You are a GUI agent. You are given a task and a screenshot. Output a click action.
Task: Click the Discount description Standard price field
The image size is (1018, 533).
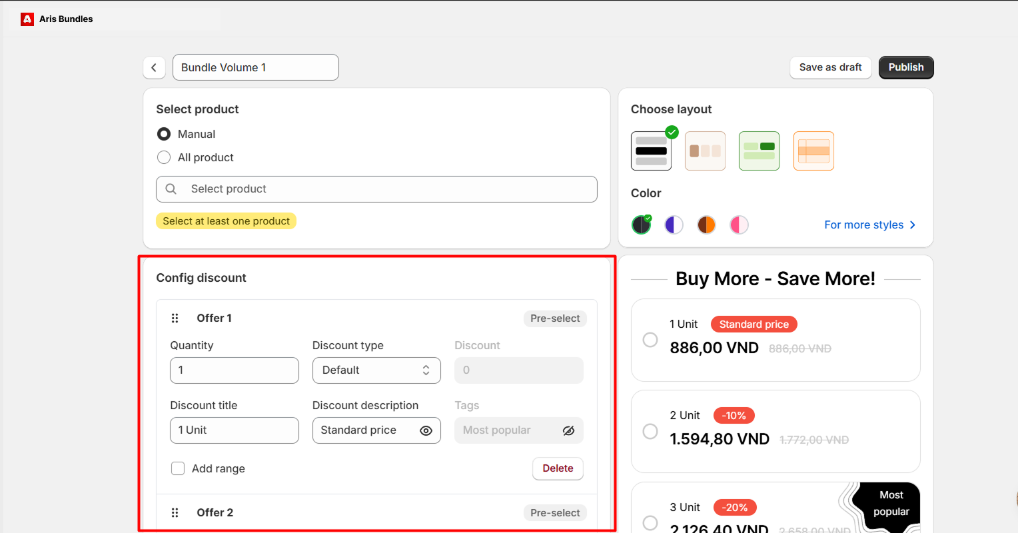point(376,430)
